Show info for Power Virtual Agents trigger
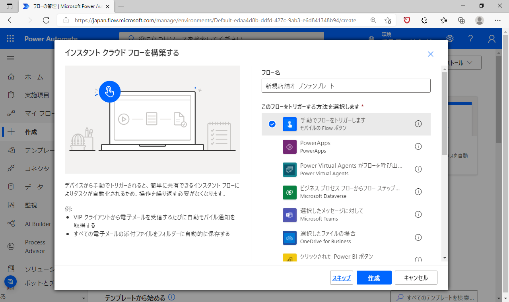The image size is (509, 302). click(418, 169)
